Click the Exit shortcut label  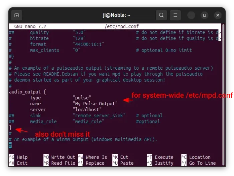click(x=22, y=163)
